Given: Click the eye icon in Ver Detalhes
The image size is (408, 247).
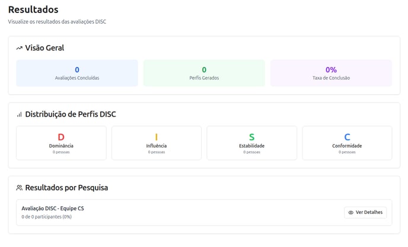Looking at the screenshot, I should [350, 213].
